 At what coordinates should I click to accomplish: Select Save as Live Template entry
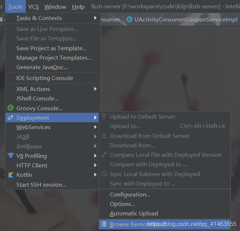53,29
